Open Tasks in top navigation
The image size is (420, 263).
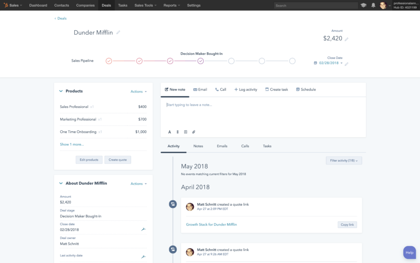click(123, 5)
